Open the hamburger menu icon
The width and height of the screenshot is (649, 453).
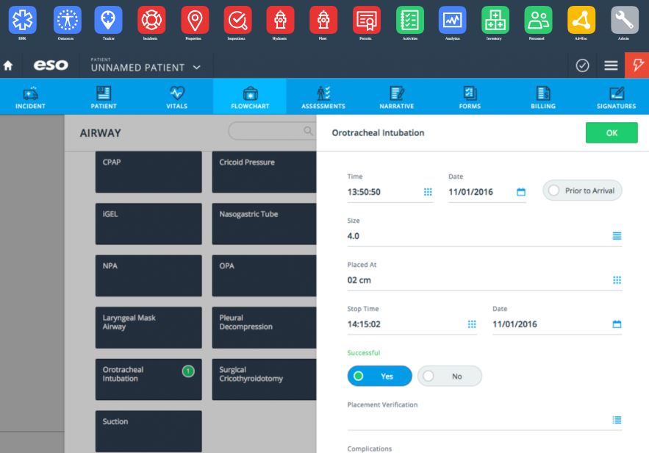(x=611, y=65)
